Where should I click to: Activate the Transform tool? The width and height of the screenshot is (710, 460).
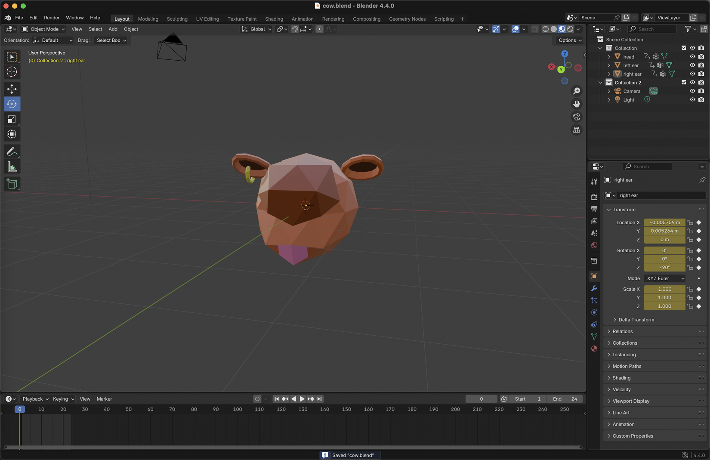point(12,134)
